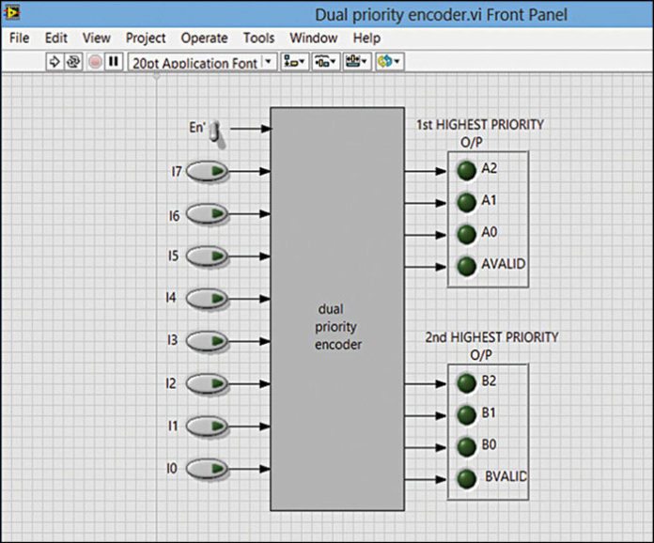Click the A2 LED indicator
Screen dimensions: 654x543
coord(466,170)
